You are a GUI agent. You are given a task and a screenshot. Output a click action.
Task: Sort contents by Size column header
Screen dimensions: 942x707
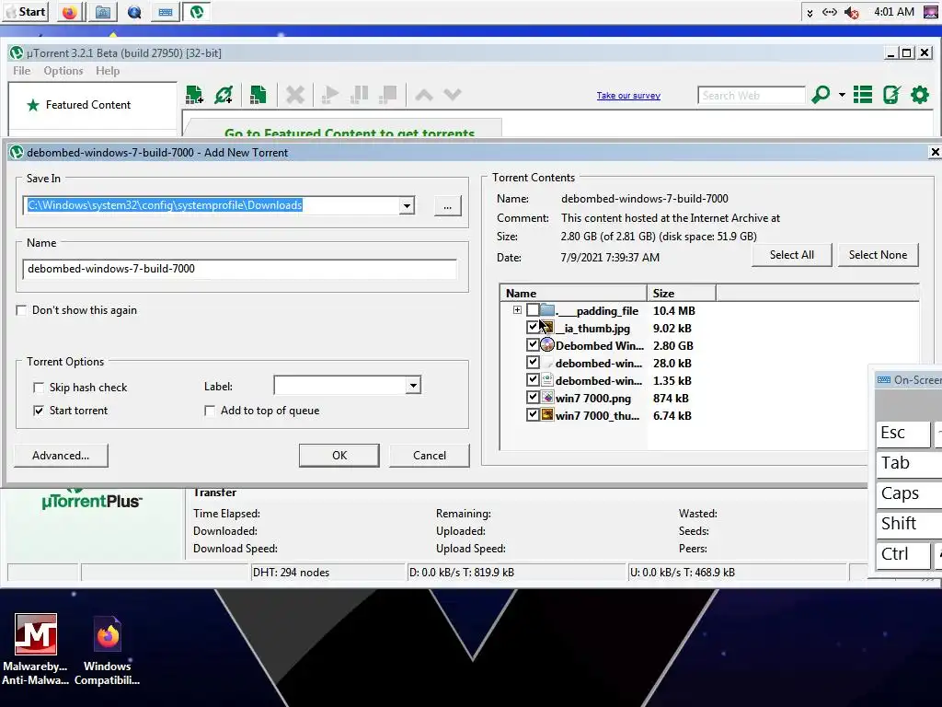click(682, 294)
